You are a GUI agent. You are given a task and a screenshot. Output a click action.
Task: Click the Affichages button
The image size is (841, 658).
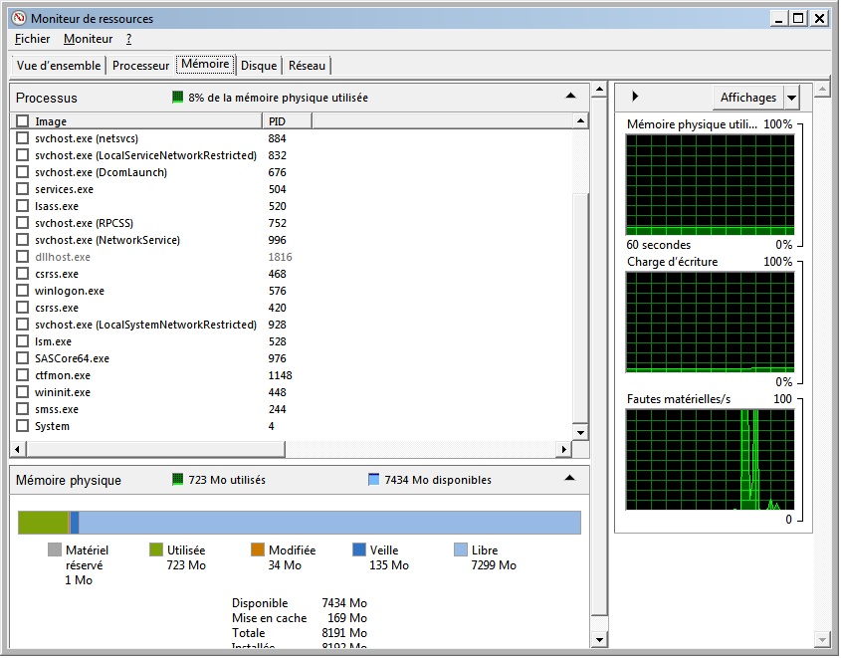[x=747, y=98]
